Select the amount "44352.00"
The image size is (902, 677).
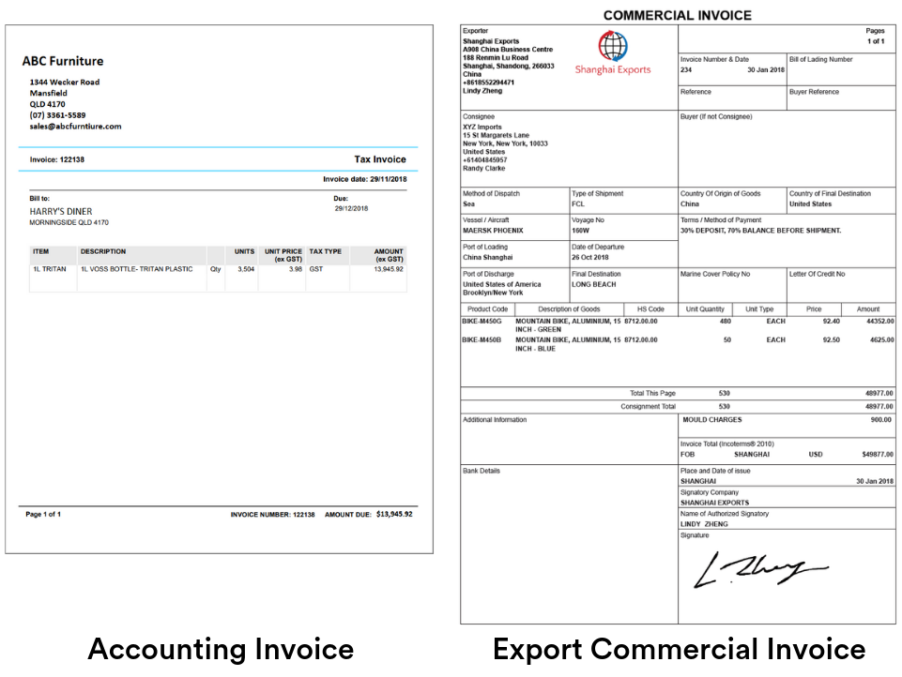click(x=880, y=322)
